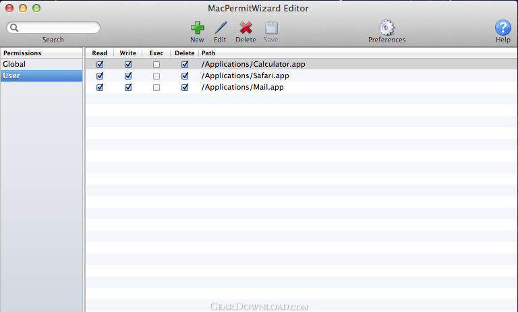Select the /Applications/Calculator.app path
Viewport: 518px width, 312px height.
[254, 64]
